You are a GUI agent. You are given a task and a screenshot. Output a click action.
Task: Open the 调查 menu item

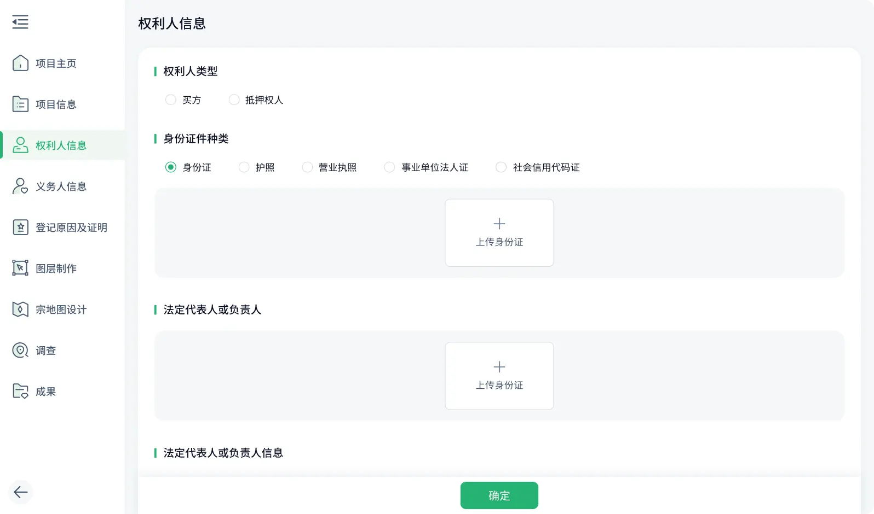(63, 351)
